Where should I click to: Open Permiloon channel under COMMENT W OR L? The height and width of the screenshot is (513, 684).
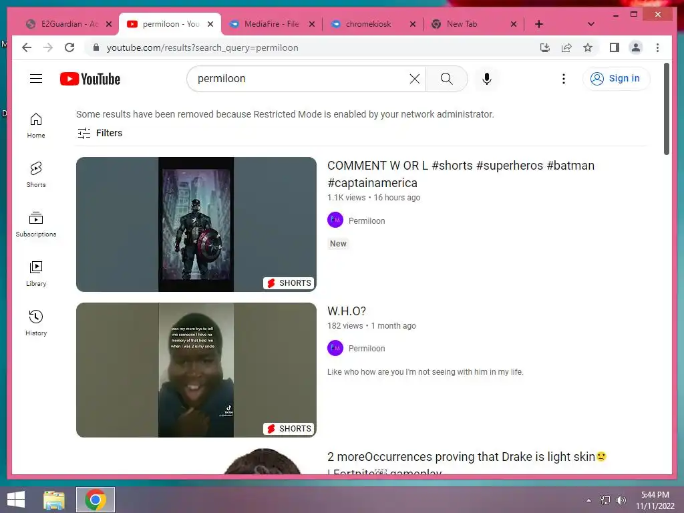pos(367,220)
